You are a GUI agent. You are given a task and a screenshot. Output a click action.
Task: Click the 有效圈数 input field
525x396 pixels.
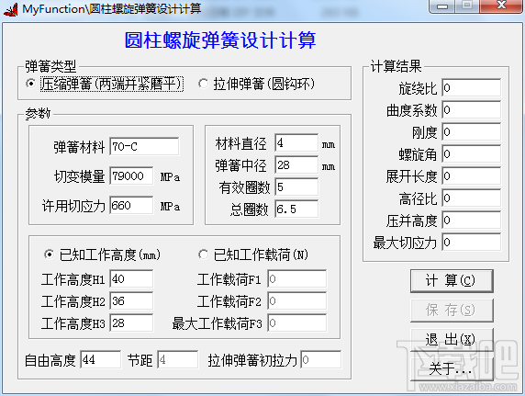[x=296, y=187]
